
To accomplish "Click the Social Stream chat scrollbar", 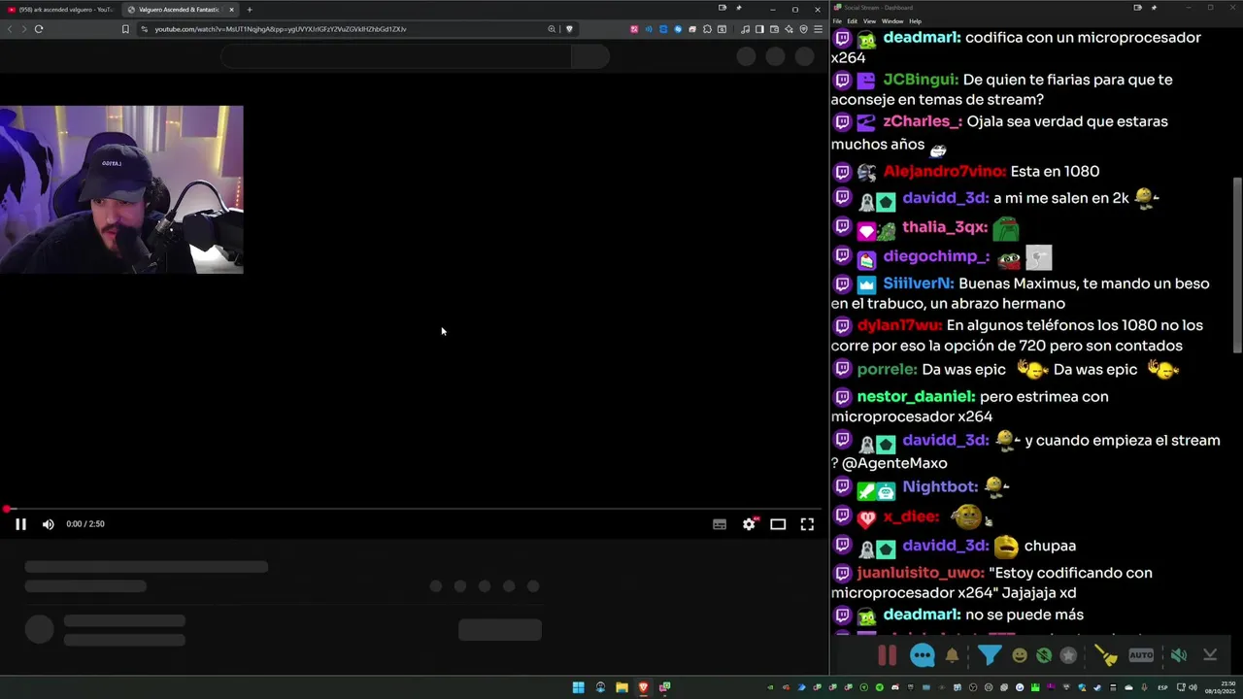I will coord(1237,267).
